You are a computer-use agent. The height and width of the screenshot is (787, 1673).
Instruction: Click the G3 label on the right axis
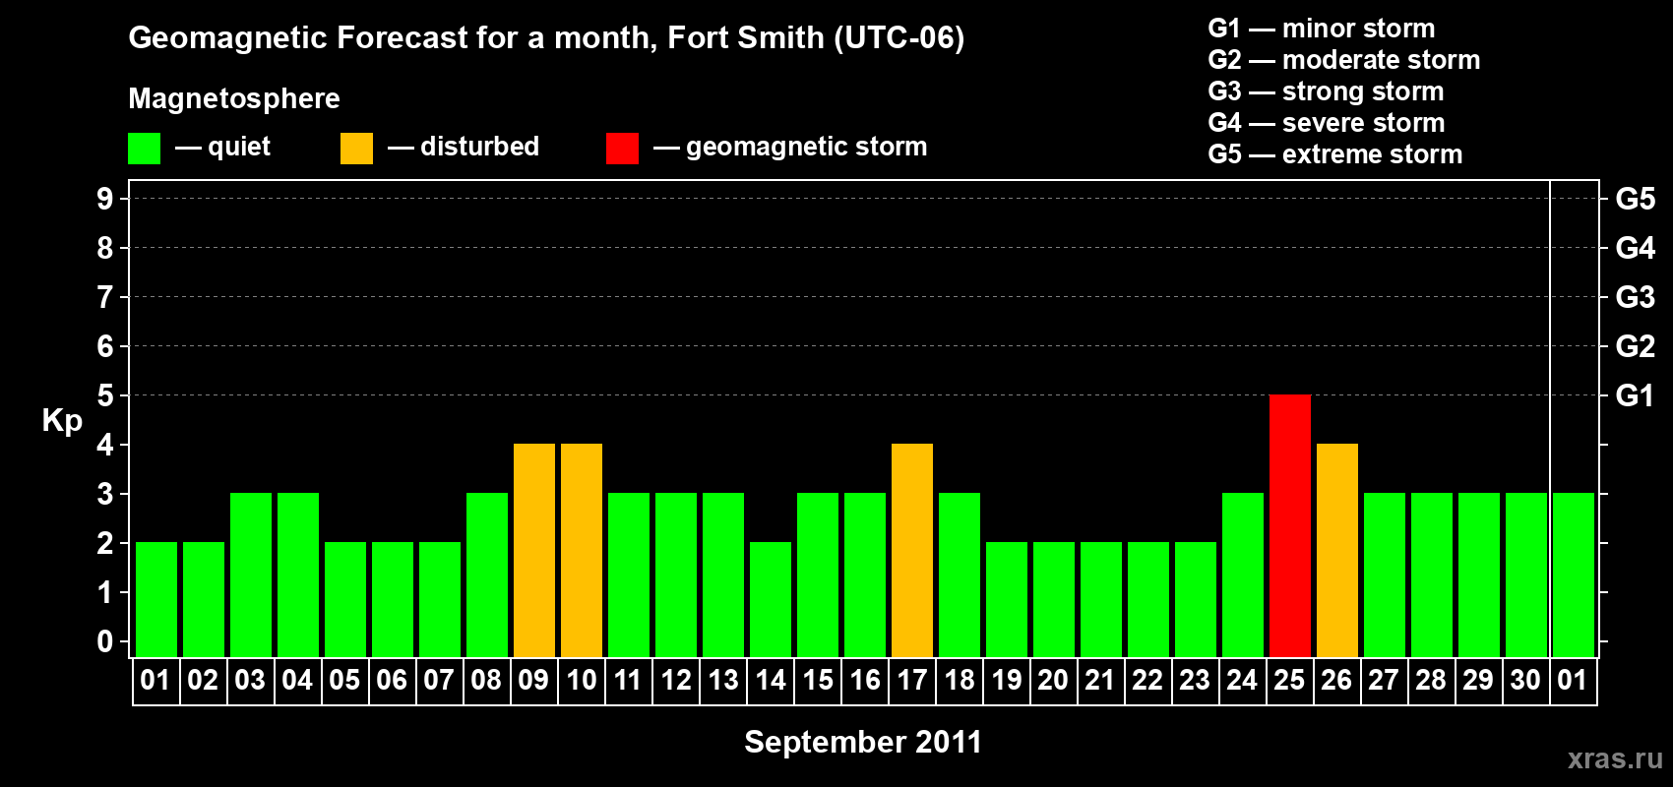(x=1635, y=297)
